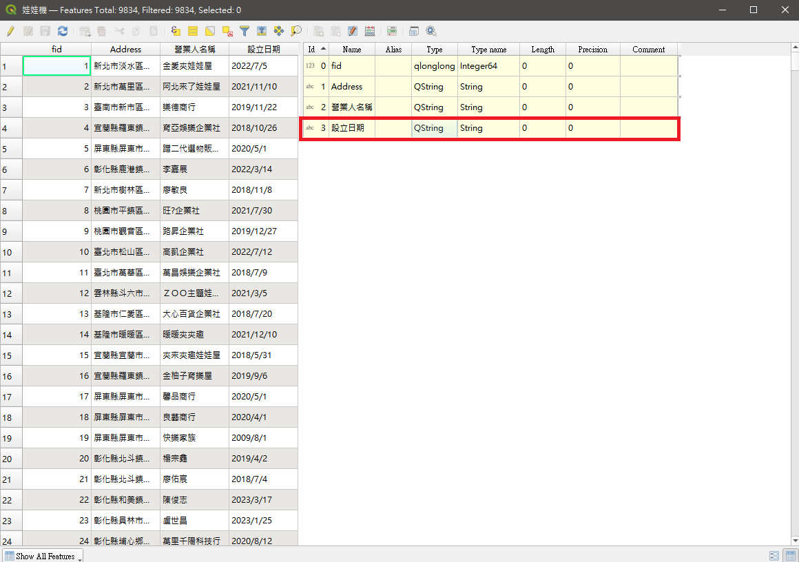799x562 pixels.
Task: Switch to table view at bottom right
Action: pyautogui.click(x=790, y=556)
